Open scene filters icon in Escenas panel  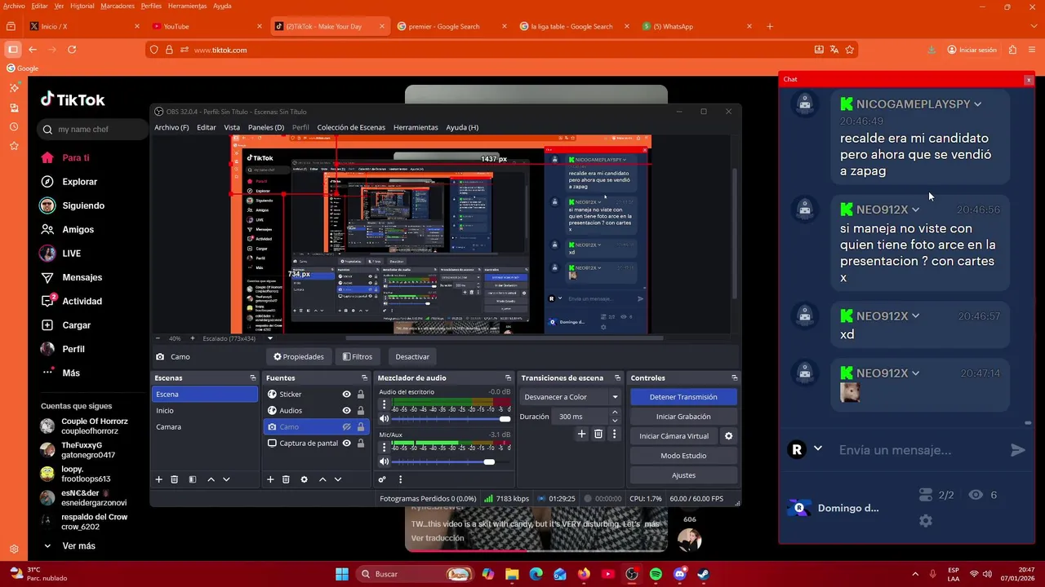[193, 479]
